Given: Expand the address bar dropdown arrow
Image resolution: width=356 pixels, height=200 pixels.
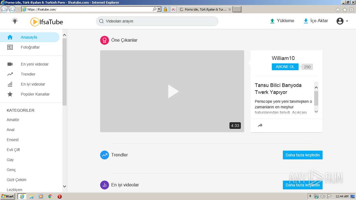Looking at the screenshot, I should coord(159,9).
